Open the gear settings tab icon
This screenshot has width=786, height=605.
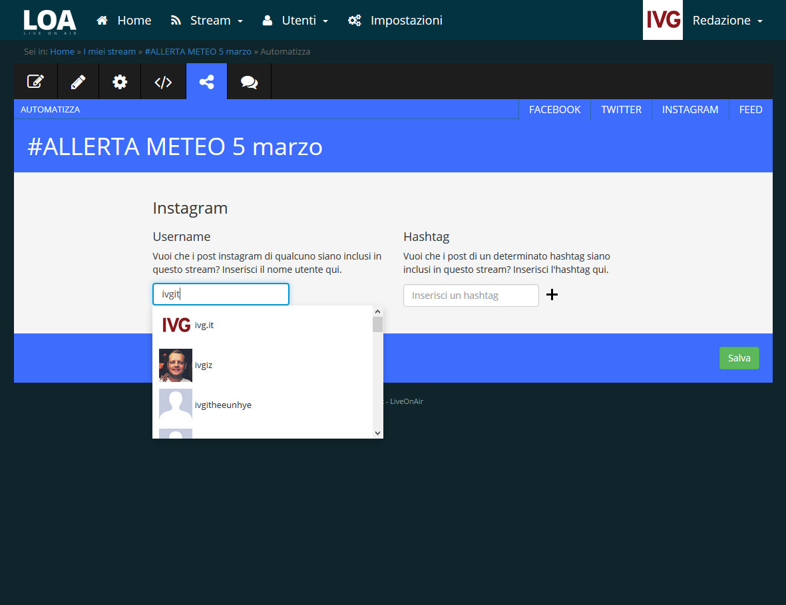pos(120,82)
